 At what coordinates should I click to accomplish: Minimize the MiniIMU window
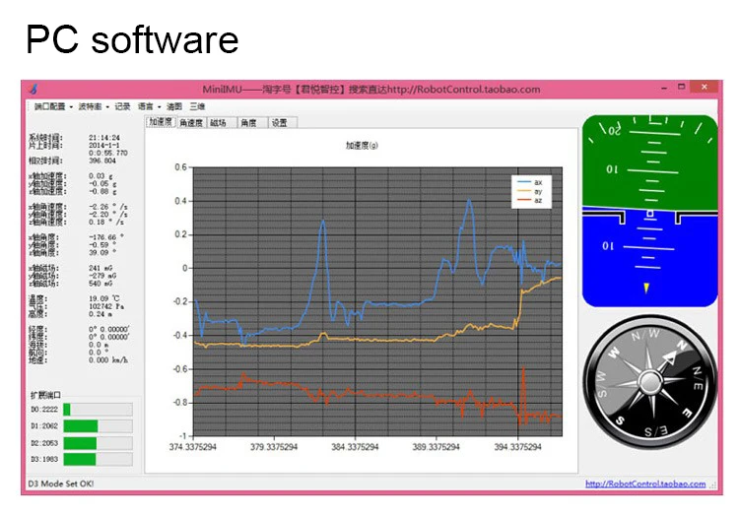(x=663, y=88)
